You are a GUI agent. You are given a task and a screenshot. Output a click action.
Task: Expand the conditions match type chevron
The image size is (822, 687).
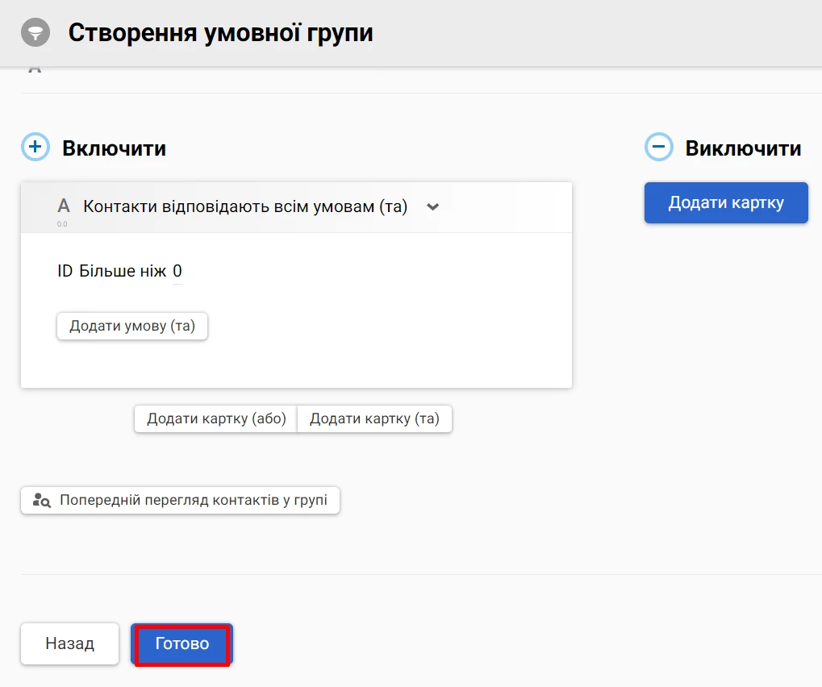pos(432,206)
